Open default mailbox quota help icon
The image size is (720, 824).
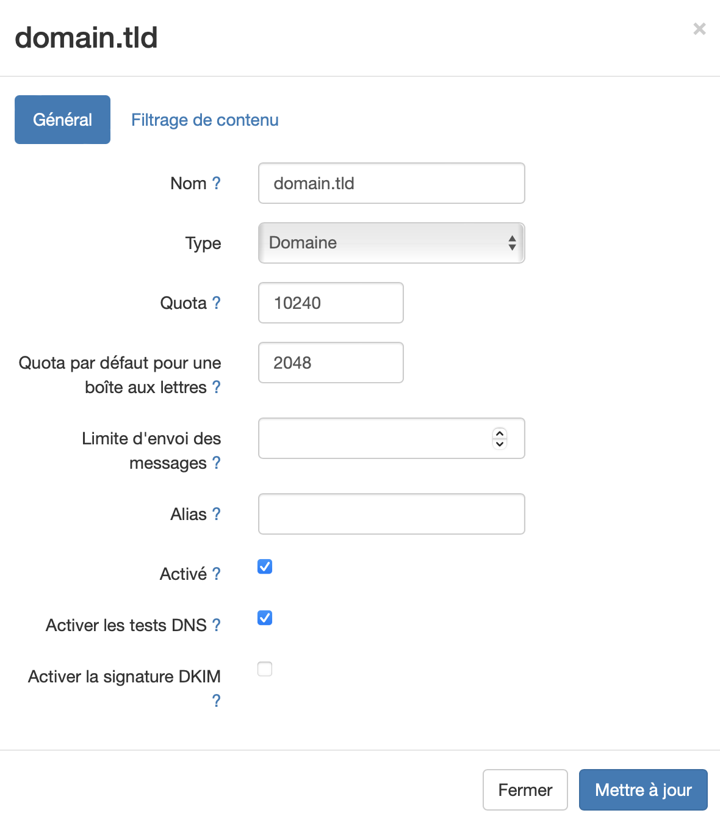[216, 387]
